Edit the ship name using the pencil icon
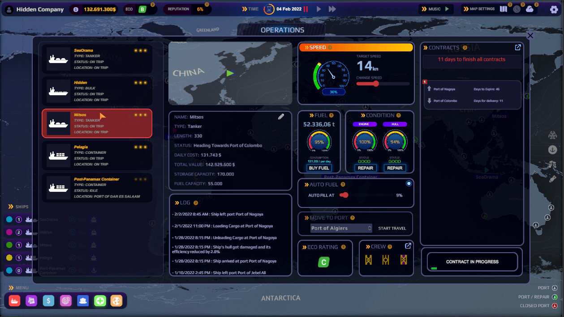 pos(281,116)
